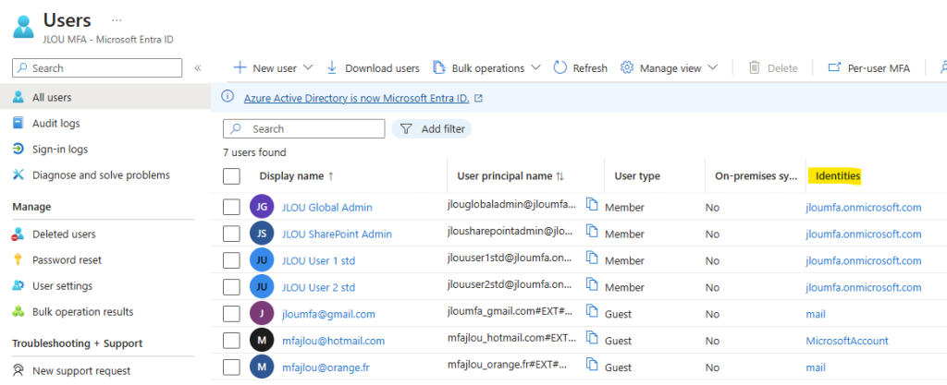Screen dimensions: 947x385
Task: Copy jlouglobaladmin principal name icon
Action: tap(593, 204)
